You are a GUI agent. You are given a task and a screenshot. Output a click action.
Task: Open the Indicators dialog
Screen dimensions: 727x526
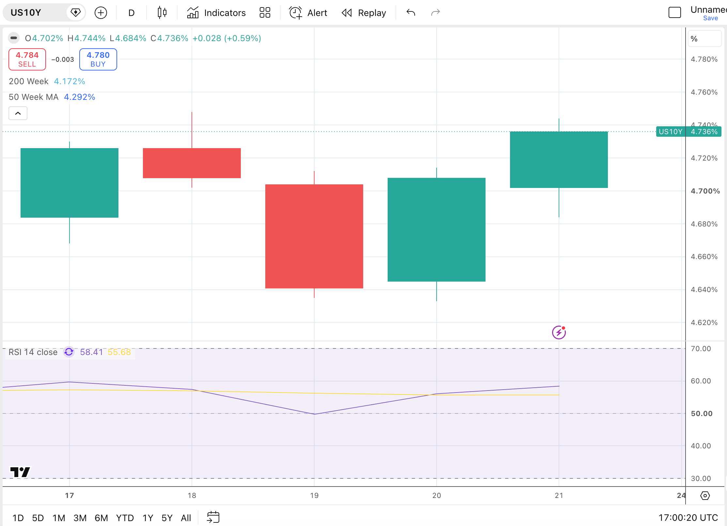click(216, 13)
